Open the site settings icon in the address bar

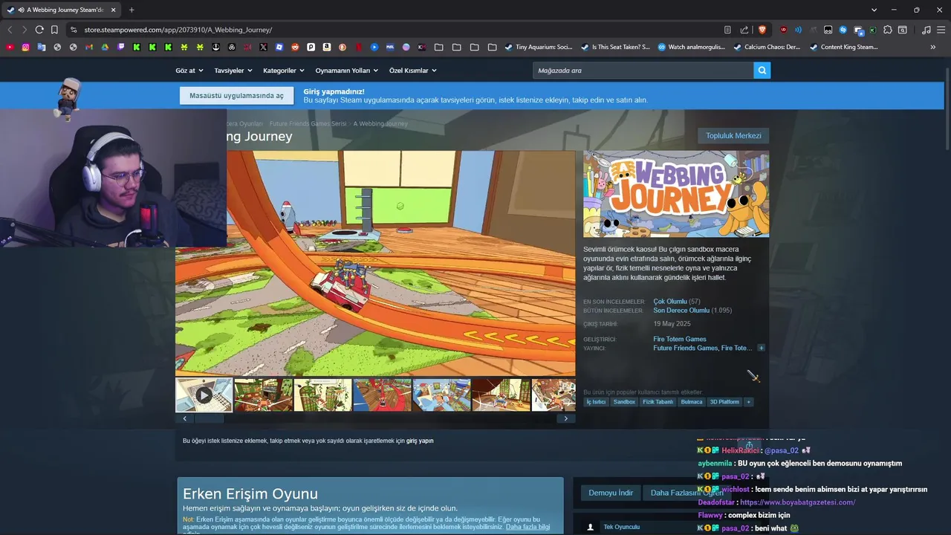coord(73,30)
